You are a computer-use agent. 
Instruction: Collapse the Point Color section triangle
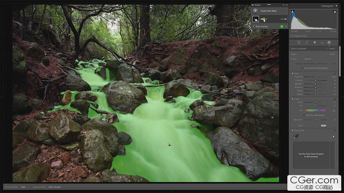292,131
